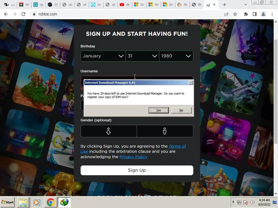Close the Internet Download Manager dialog
The width and height of the screenshot is (278, 208).
coord(191,83)
